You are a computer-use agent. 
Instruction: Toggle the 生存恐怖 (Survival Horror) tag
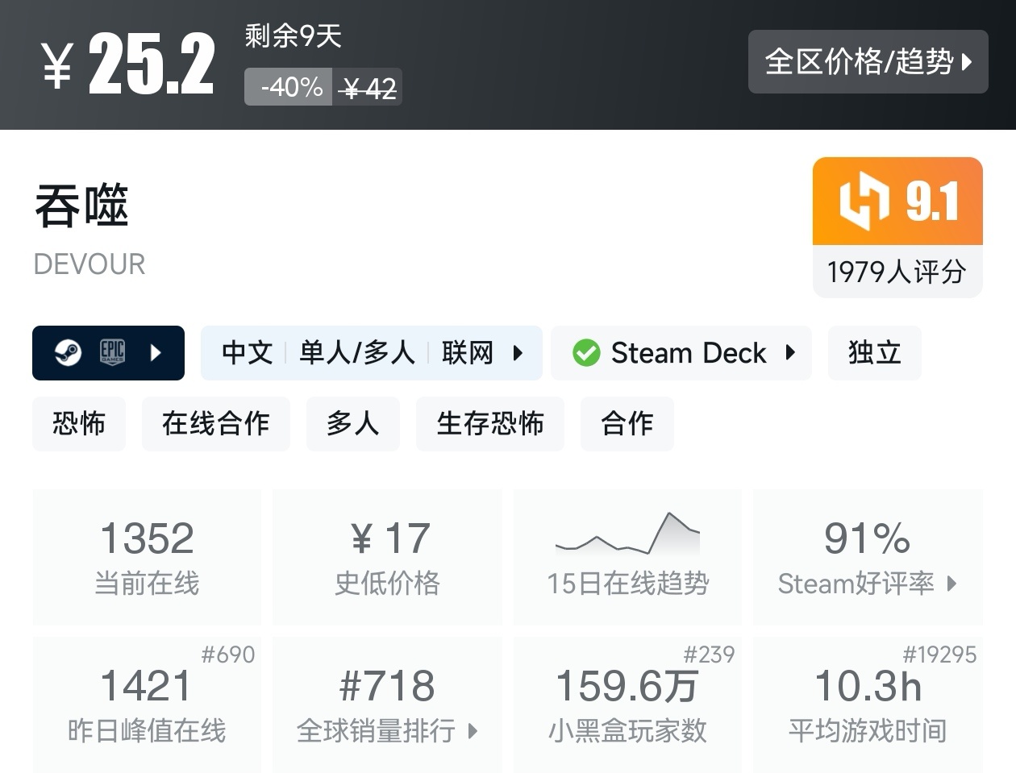[x=489, y=423]
